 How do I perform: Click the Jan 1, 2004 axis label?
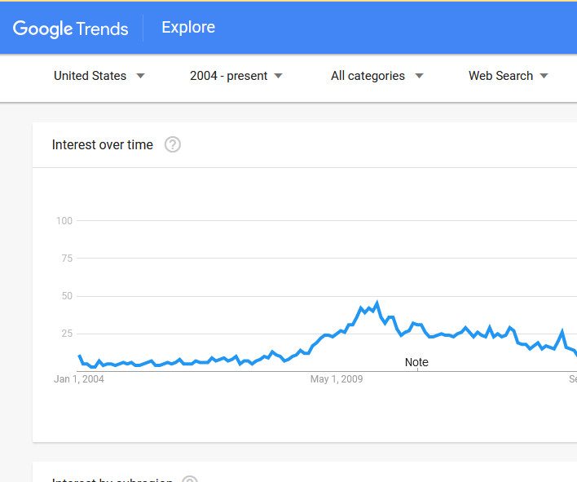79,379
